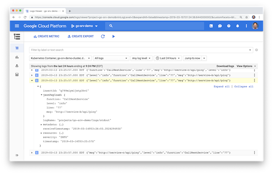The width and height of the screenshot is (273, 174).
Task: Expand the resource node
Action: [41, 133]
